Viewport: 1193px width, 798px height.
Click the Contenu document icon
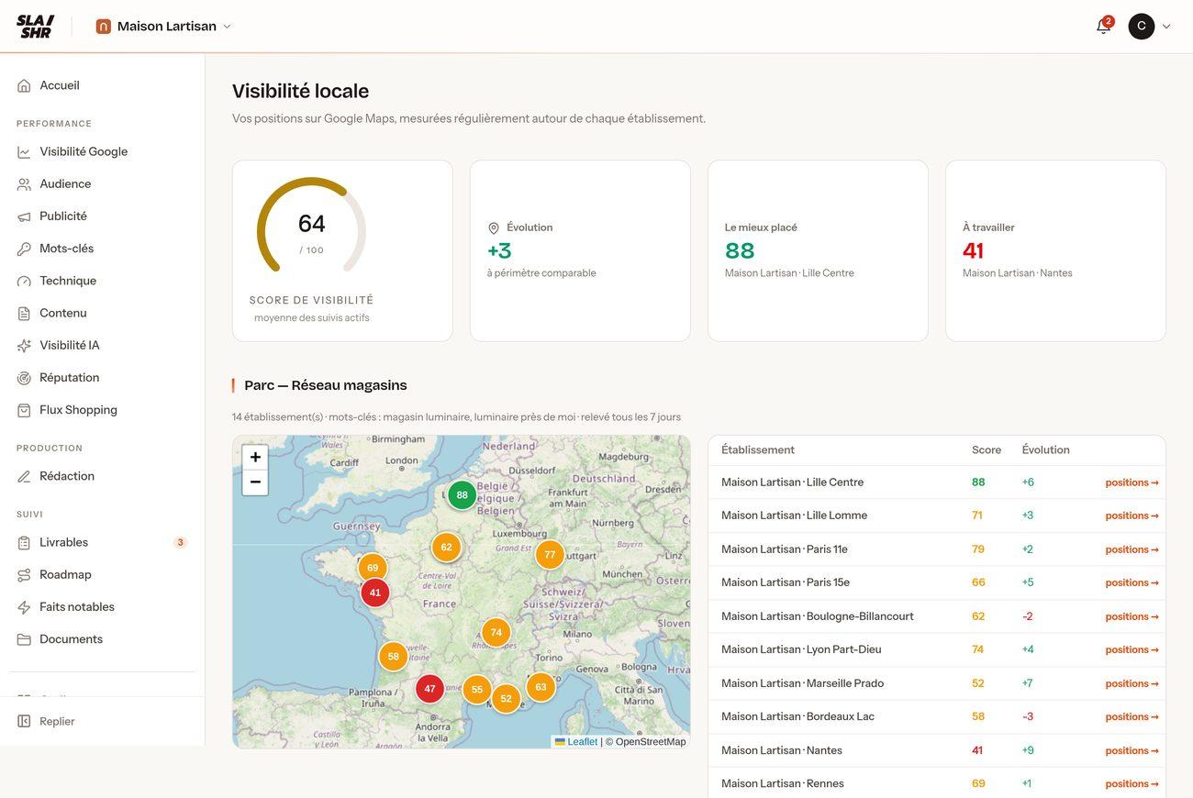(24, 313)
